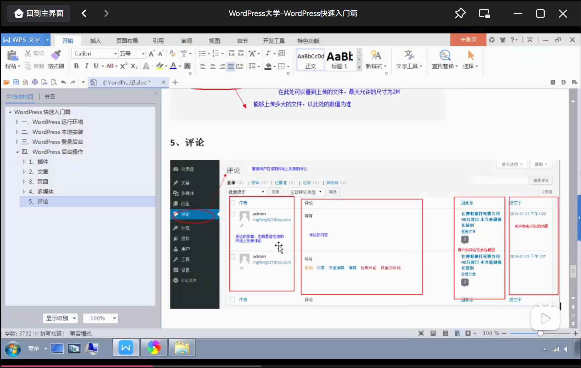Click the yellow highlight color swatch
Image resolution: width=581 pixels, height=368 pixels.
pos(159,66)
